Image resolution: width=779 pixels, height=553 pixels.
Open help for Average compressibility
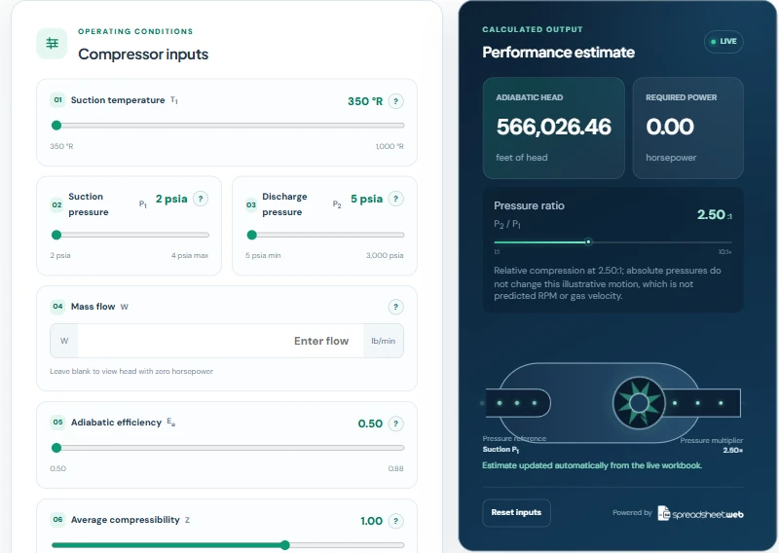[395, 521]
